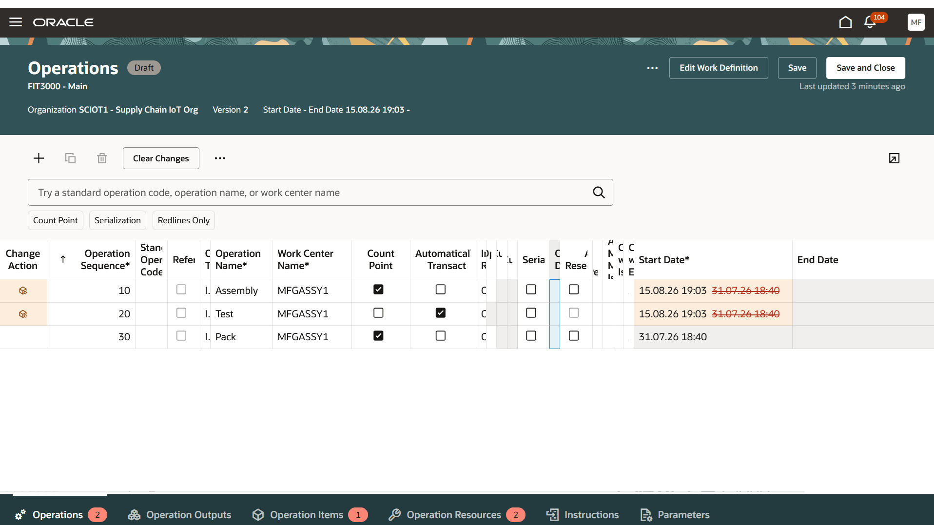The height and width of the screenshot is (525, 934).
Task: Toggle Serialization checkbox for Assembly row
Action: (531, 290)
